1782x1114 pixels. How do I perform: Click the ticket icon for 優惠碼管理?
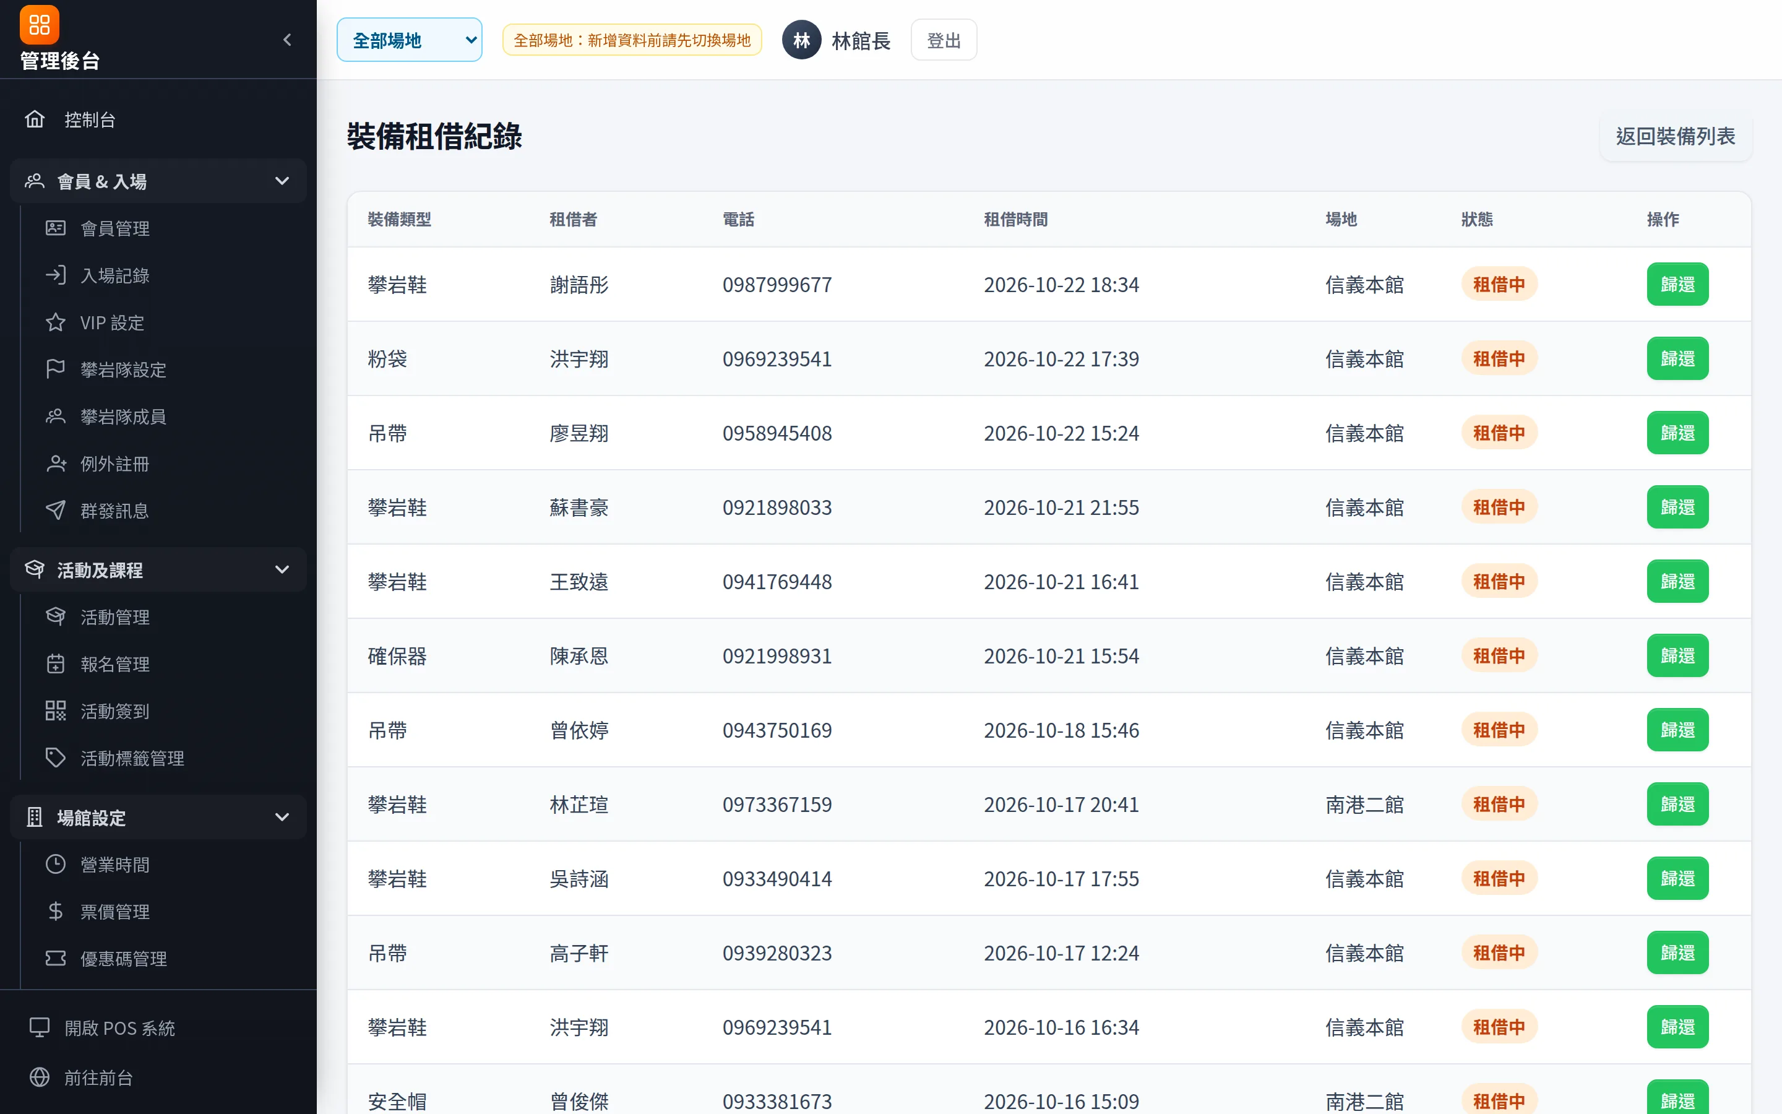coord(55,959)
